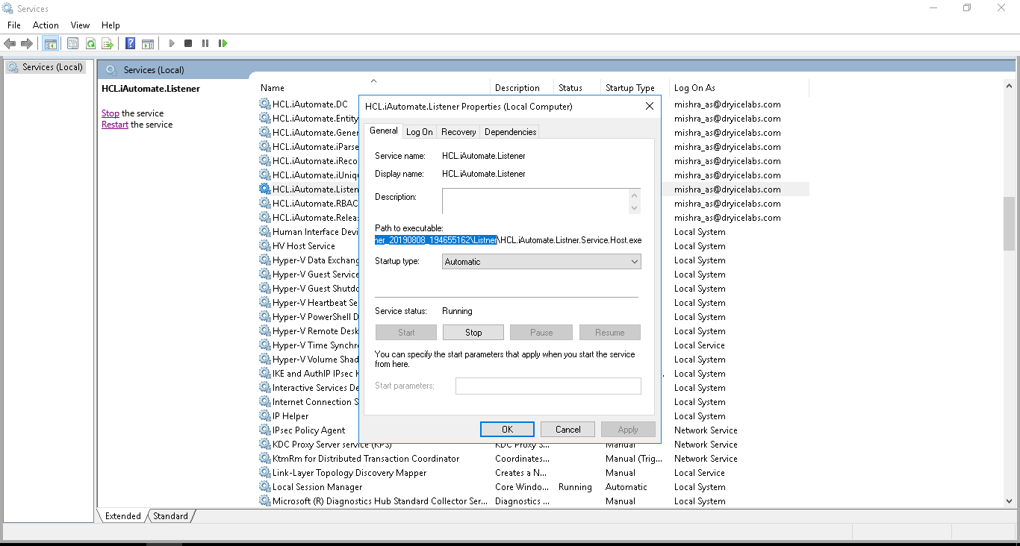Click the Back arrow toolbar icon
1020x546 pixels.
(x=10, y=43)
